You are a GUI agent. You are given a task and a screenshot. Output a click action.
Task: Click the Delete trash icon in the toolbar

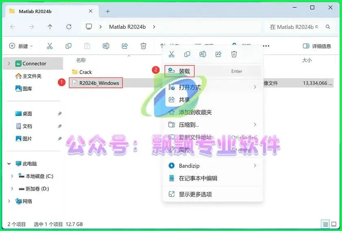pyautogui.click(x=143, y=46)
